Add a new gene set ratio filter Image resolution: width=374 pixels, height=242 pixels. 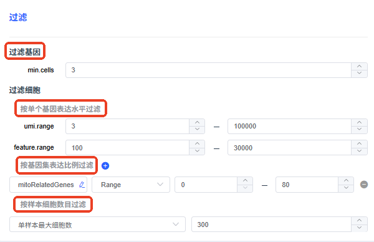pyautogui.click(x=105, y=166)
